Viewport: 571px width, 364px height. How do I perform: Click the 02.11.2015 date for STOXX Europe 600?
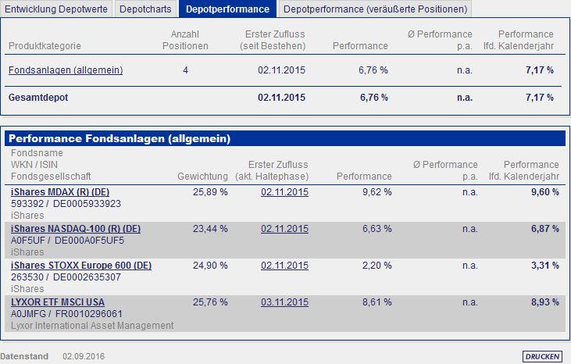click(284, 266)
